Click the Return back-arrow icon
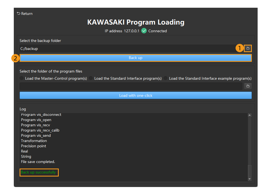The height and width of the screenshot is (195, 267). (18, 13)
